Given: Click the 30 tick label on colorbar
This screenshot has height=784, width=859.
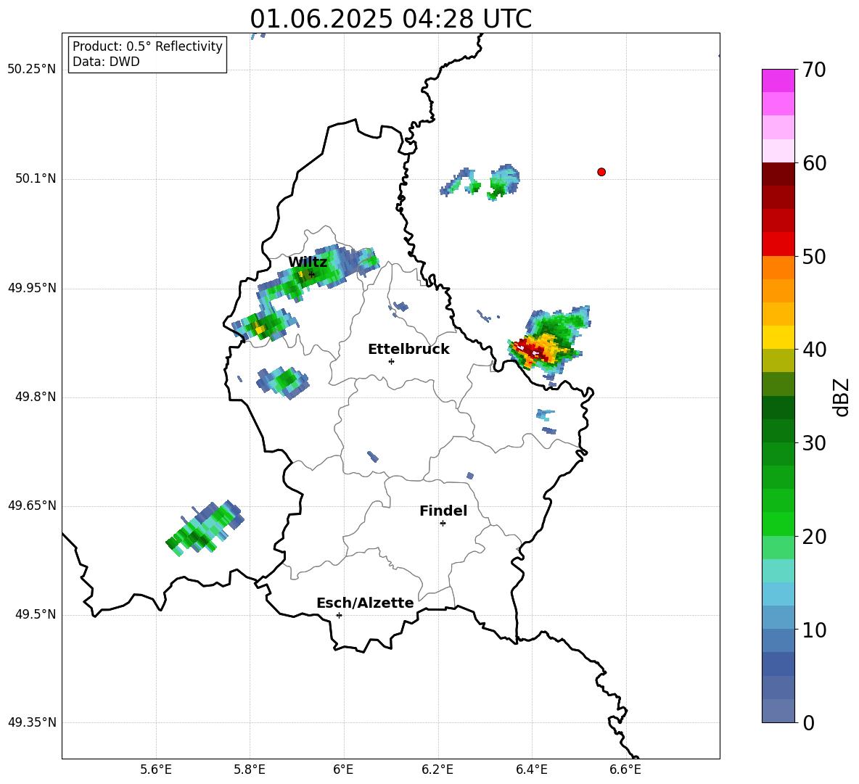Looking at the screenshot, I should [814, 443].
